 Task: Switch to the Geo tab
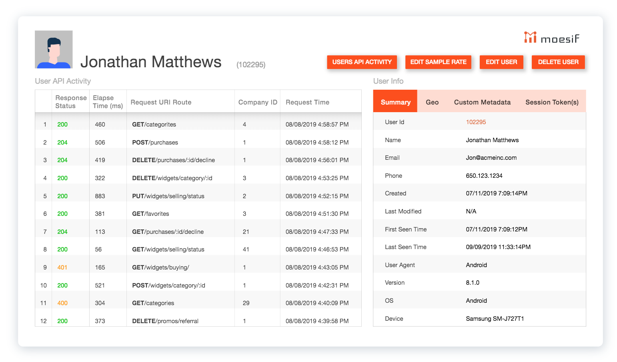[x=432, y=102]
